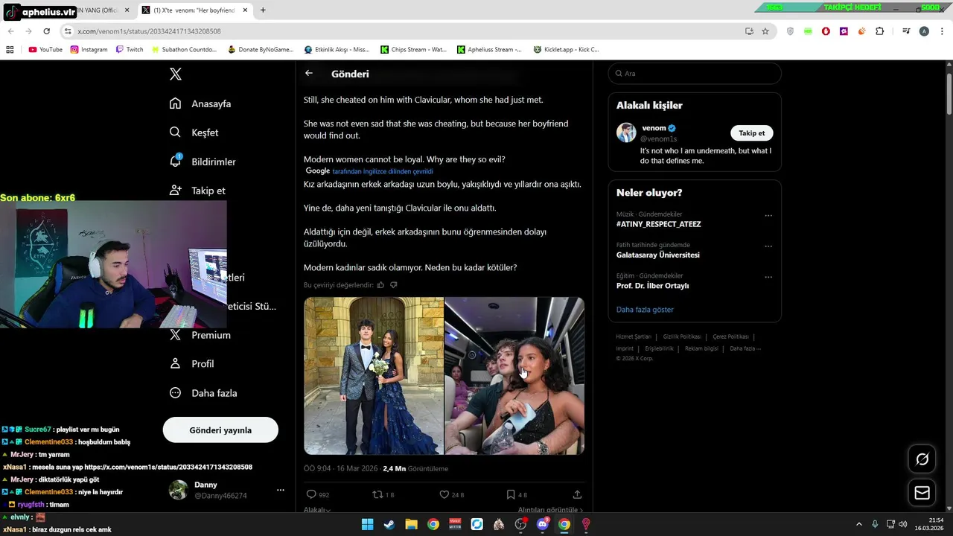
Task: Like the post with 24 B heart
Action: [444, 494]
